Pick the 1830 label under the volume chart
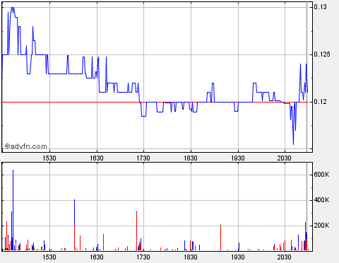The width and height of the screenshot is (339, 263). 191,257
